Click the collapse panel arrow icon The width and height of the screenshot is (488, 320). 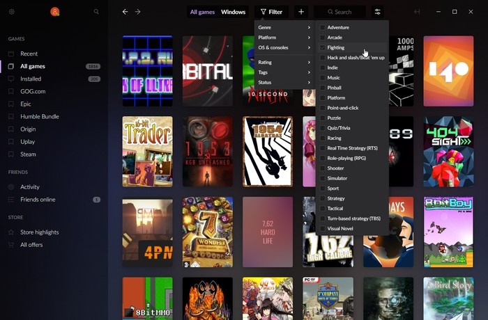click(417, 12)
